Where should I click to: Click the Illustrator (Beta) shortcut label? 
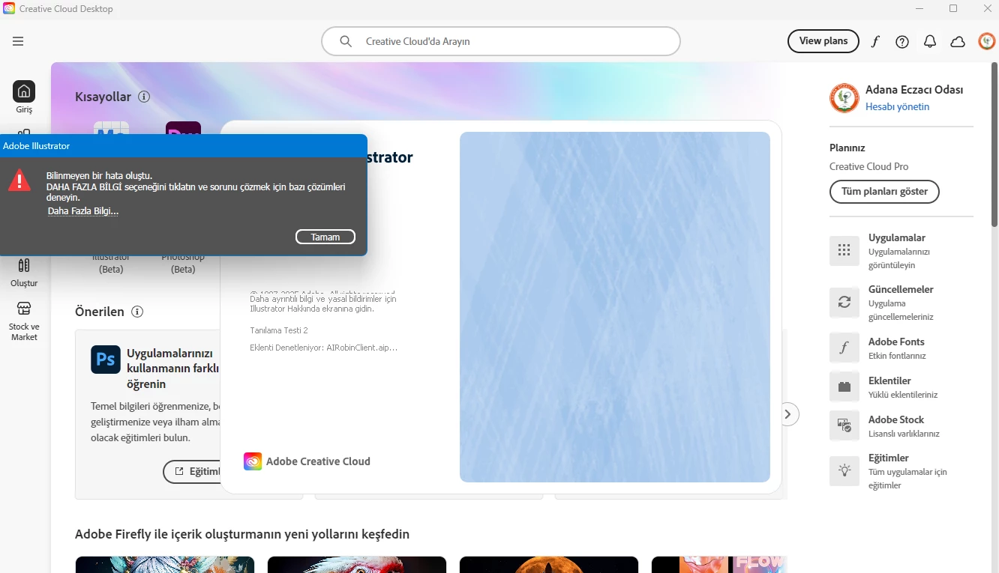point(111,263)
